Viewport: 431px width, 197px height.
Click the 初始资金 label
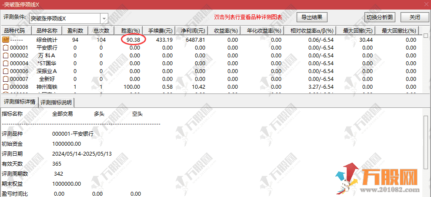(x=12, y=144)
